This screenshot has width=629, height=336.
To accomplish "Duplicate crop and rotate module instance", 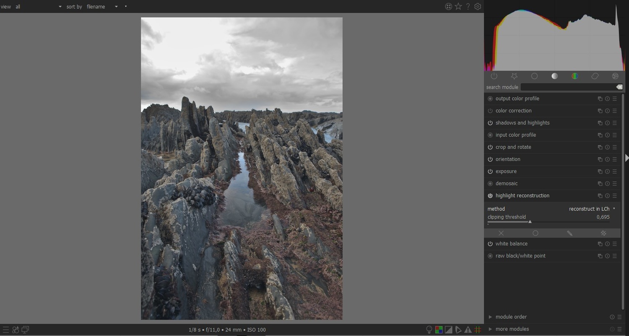I will [x=600, y=147].
